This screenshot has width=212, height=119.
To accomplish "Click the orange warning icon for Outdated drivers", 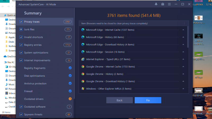I will coord(70,99).
